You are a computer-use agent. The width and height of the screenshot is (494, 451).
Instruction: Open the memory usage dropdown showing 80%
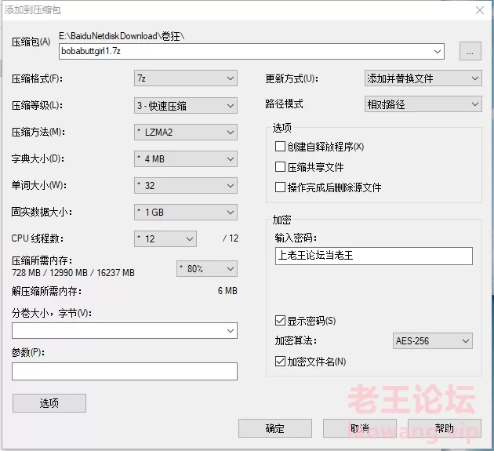click(x=207, y=269)
